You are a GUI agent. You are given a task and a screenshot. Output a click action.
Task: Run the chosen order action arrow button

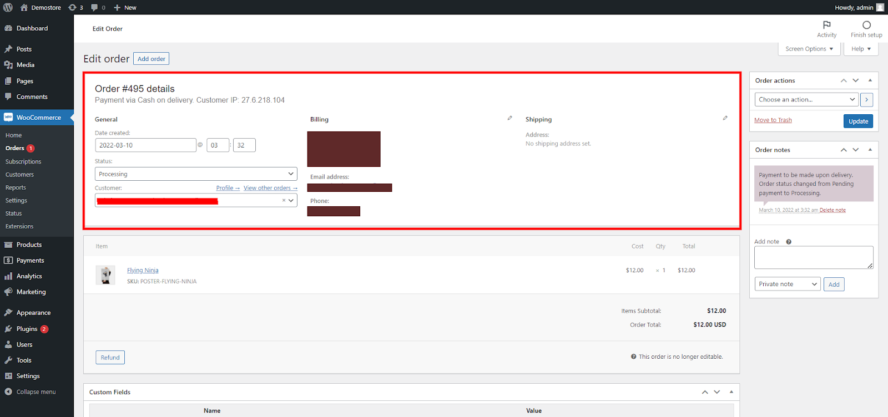tap(866, 100)
